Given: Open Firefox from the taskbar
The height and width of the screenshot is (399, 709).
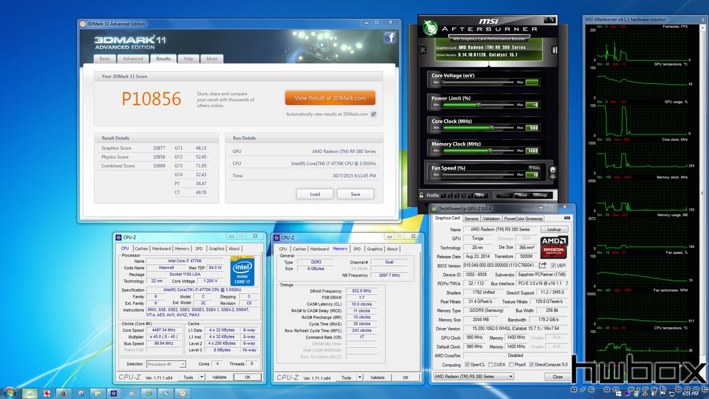Looking at the screenshot, I should click(x=64, y=393).
